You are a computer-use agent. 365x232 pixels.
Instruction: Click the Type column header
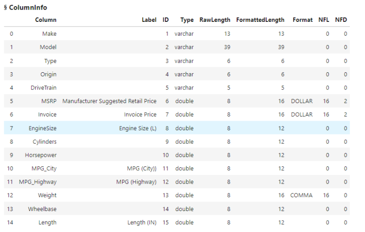pos(187,20)
